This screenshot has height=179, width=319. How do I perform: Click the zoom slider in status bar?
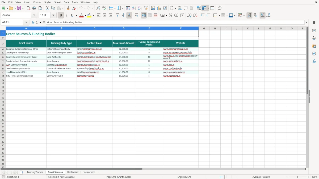pos(297,177)
